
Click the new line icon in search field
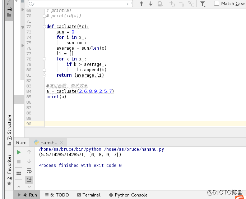(129, 4)
